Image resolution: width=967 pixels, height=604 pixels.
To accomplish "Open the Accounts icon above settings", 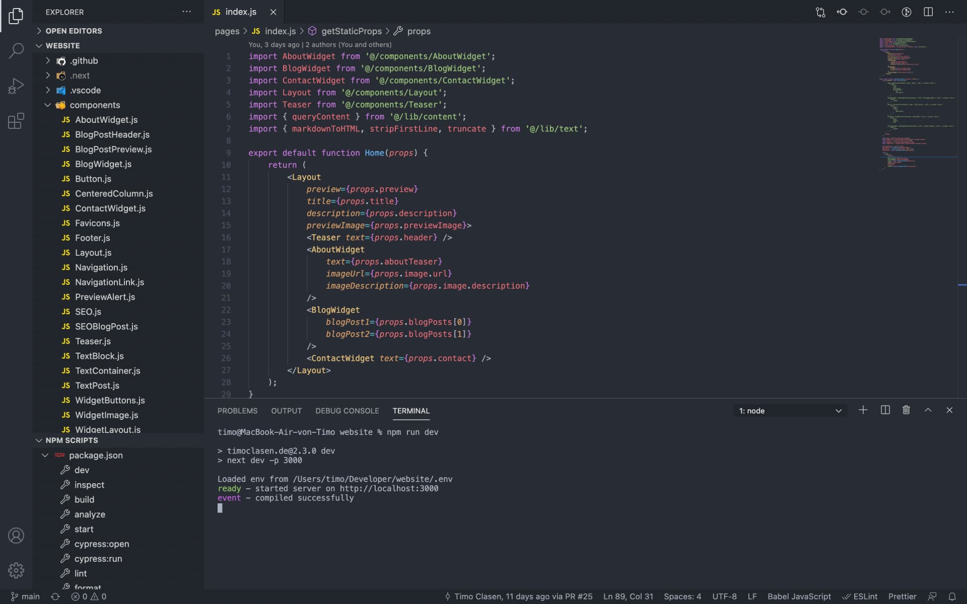I will [x=16, y=536].
